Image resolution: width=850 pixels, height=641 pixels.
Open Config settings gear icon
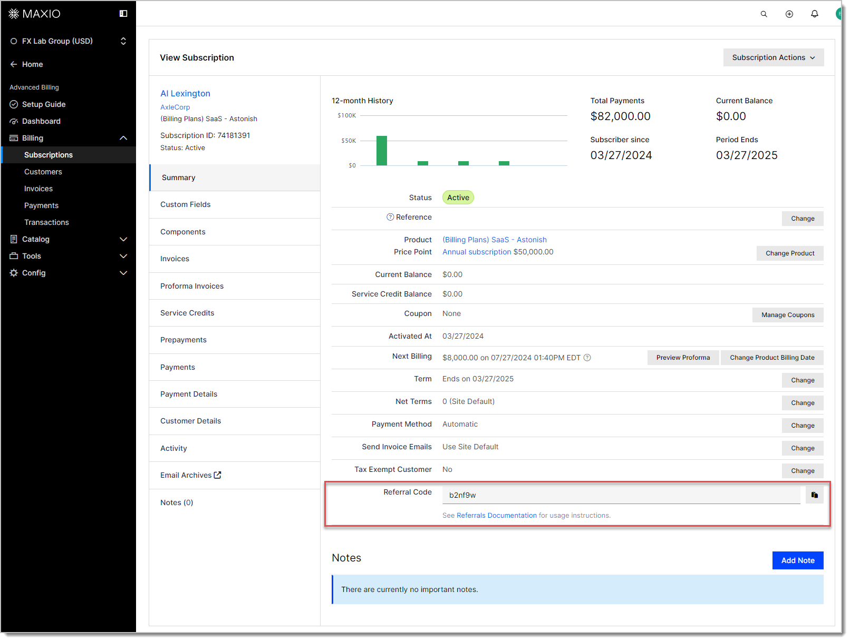(14, 273)
